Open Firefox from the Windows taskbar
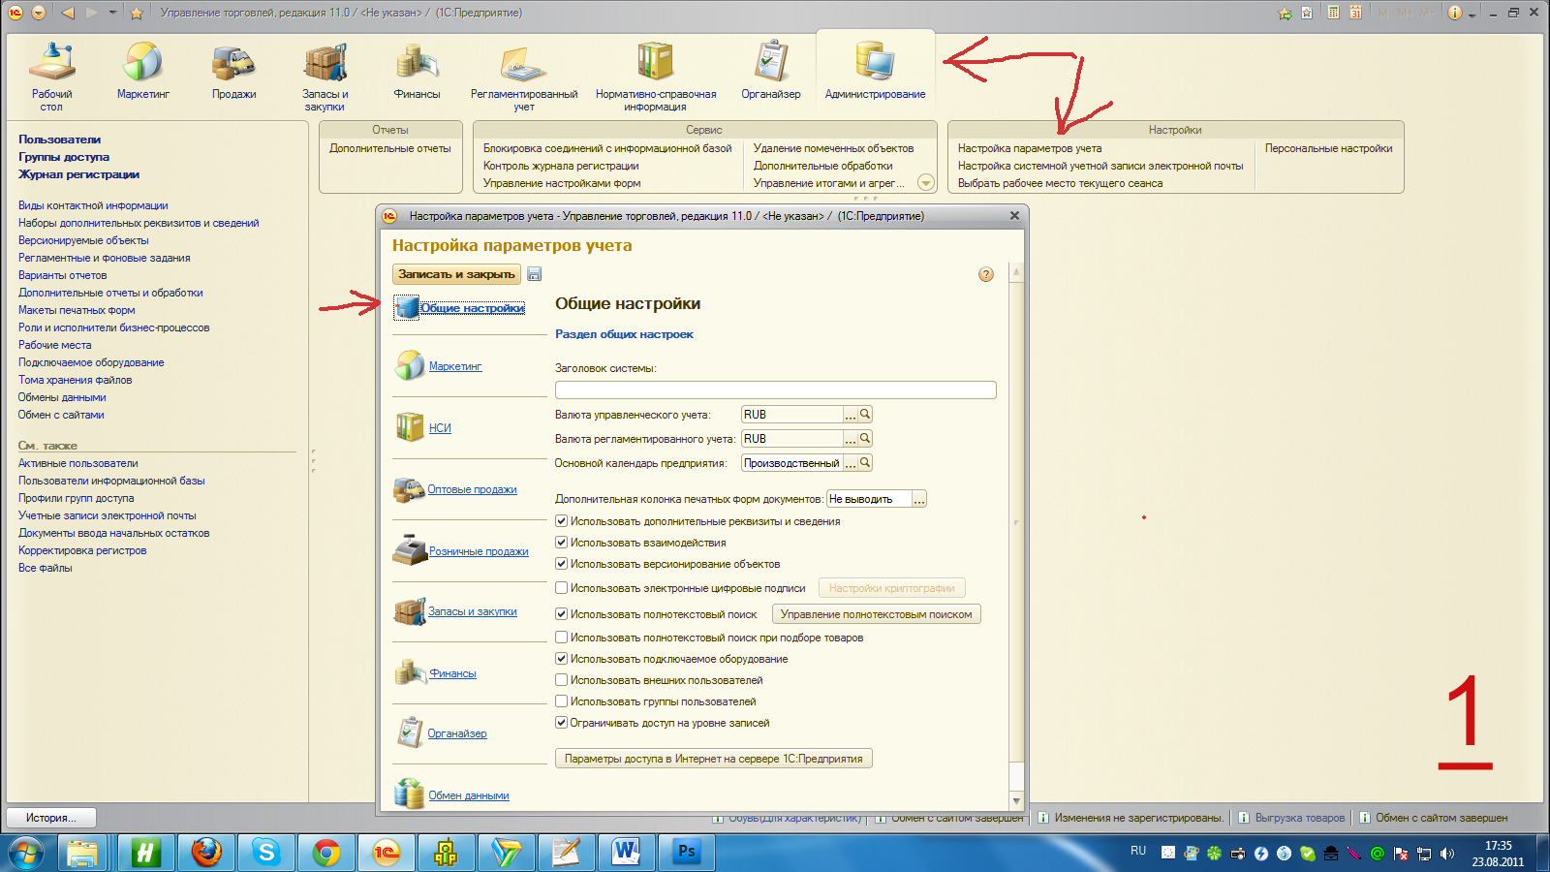The height and width of the screenshot is (872, 1550). click(205, 853)
